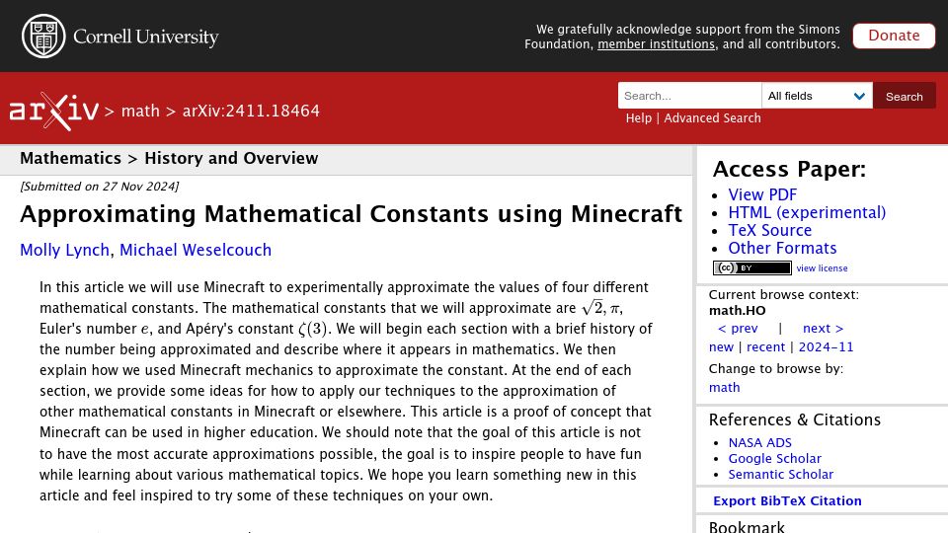Open the All fields dropdown

pyautogui.click(x=817, y=96)
